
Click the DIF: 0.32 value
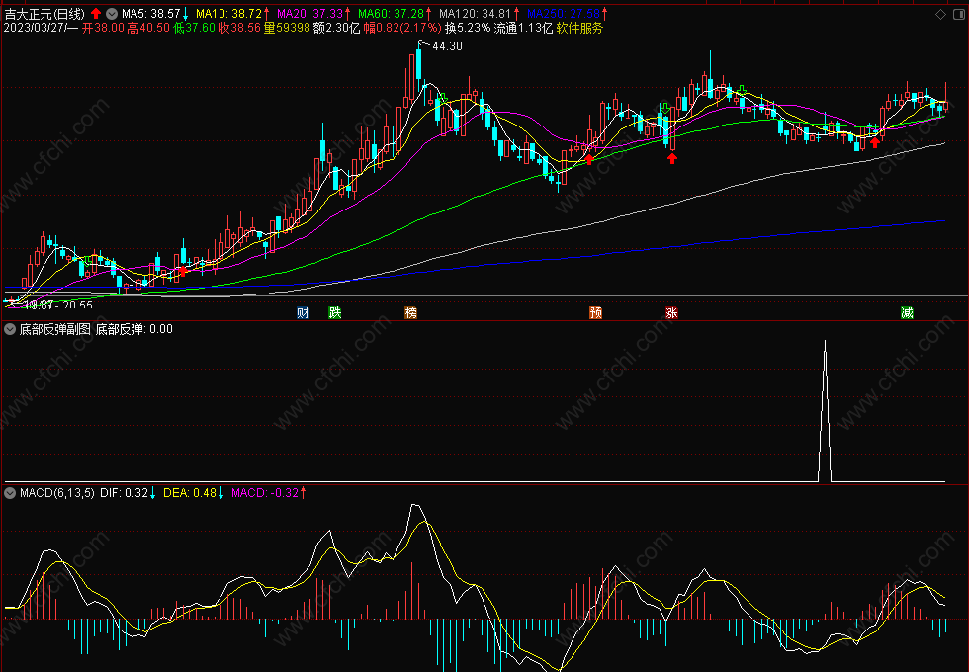(x=125, y=493)
